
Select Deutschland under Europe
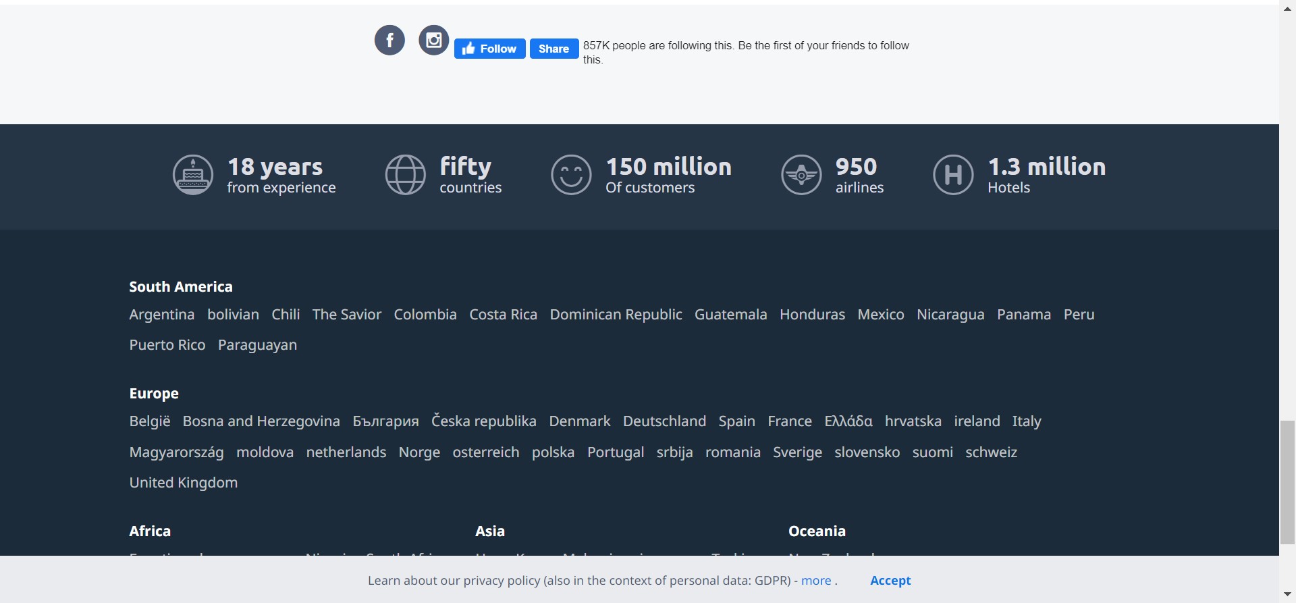click(664, 421)
